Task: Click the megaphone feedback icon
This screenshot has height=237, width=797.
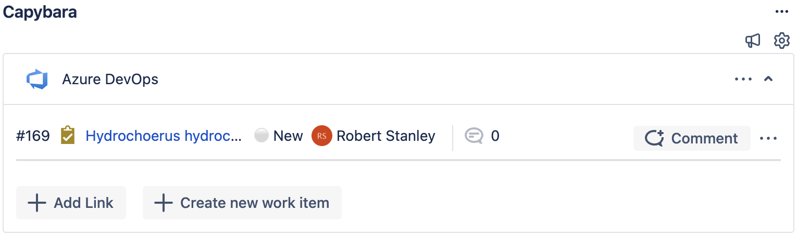Action: point(753,41)
